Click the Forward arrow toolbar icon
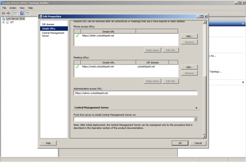This screenshot has height=162, width=246. [8, 13]
